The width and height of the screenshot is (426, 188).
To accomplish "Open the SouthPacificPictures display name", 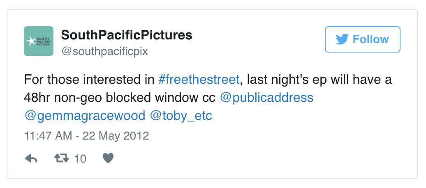I will (x=127, y=35).
